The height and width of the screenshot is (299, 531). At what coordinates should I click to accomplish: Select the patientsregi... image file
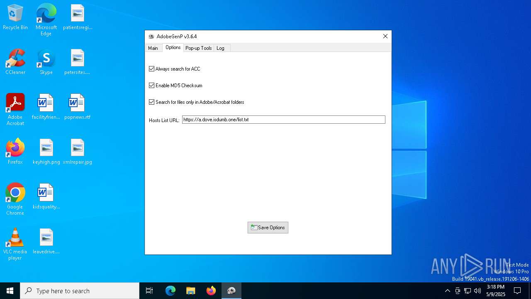78,17
